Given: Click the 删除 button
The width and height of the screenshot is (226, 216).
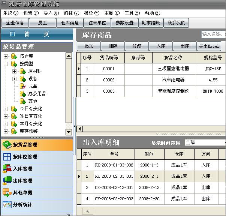Looking at the screenshot, I should (x=113, y=46).
